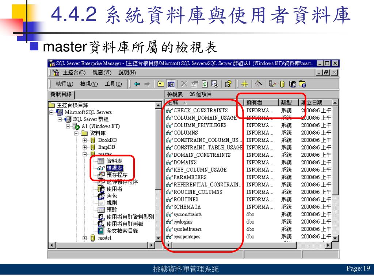The image size is (374, 280).
Task: Select the model database
Action: (105, 238)
